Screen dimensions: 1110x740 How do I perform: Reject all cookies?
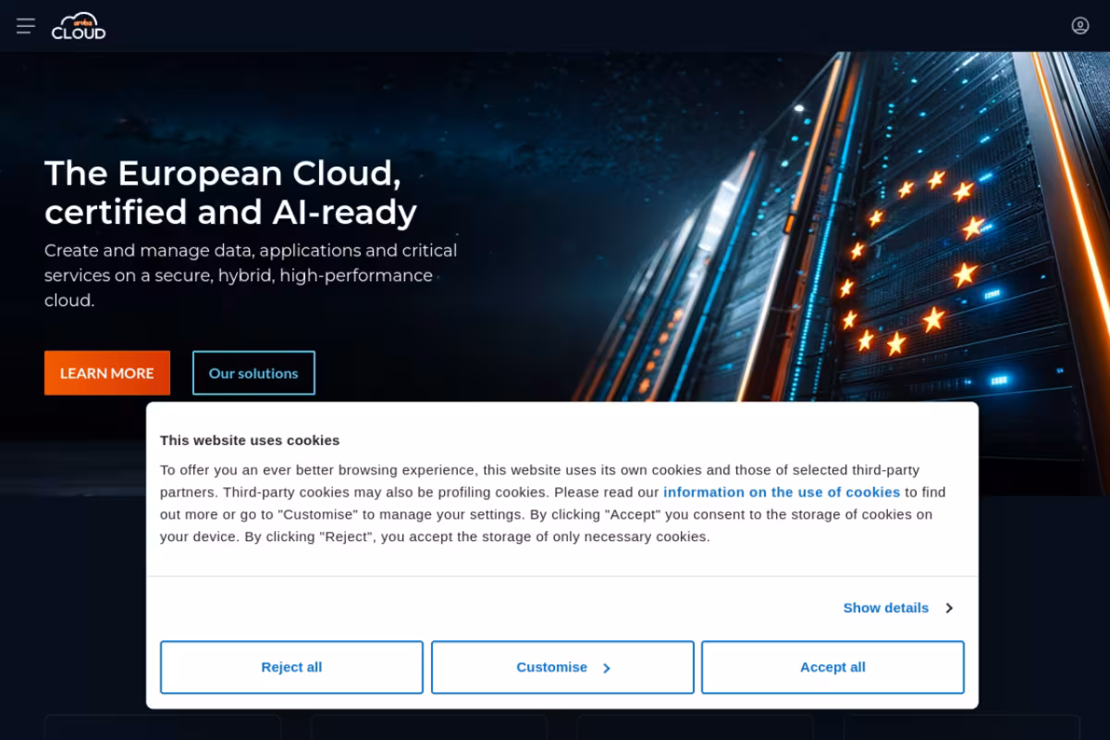[x=291, y=667]
